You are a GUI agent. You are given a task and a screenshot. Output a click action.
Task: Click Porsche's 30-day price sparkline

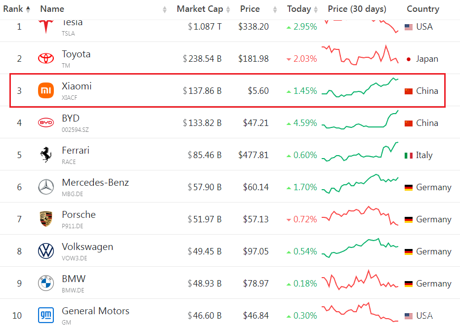[x=360, y=216]
